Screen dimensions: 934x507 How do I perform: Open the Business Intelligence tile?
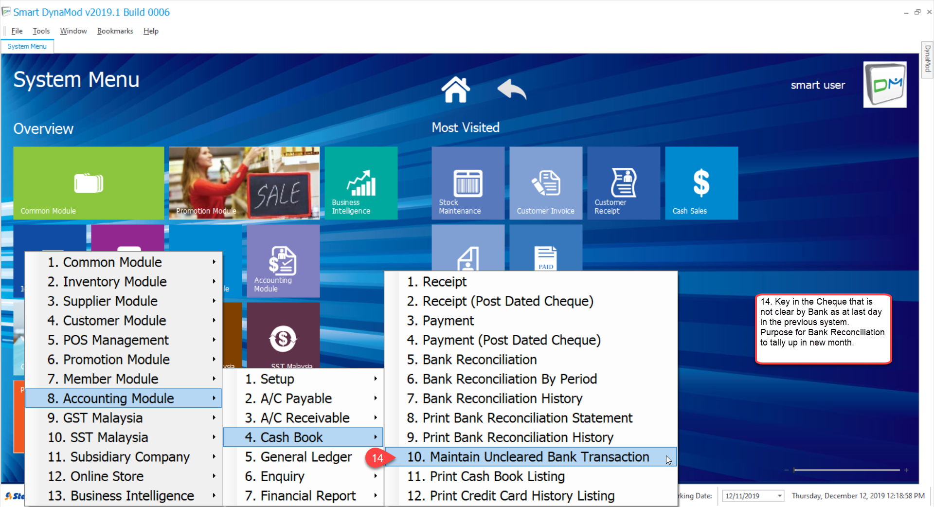361,183
